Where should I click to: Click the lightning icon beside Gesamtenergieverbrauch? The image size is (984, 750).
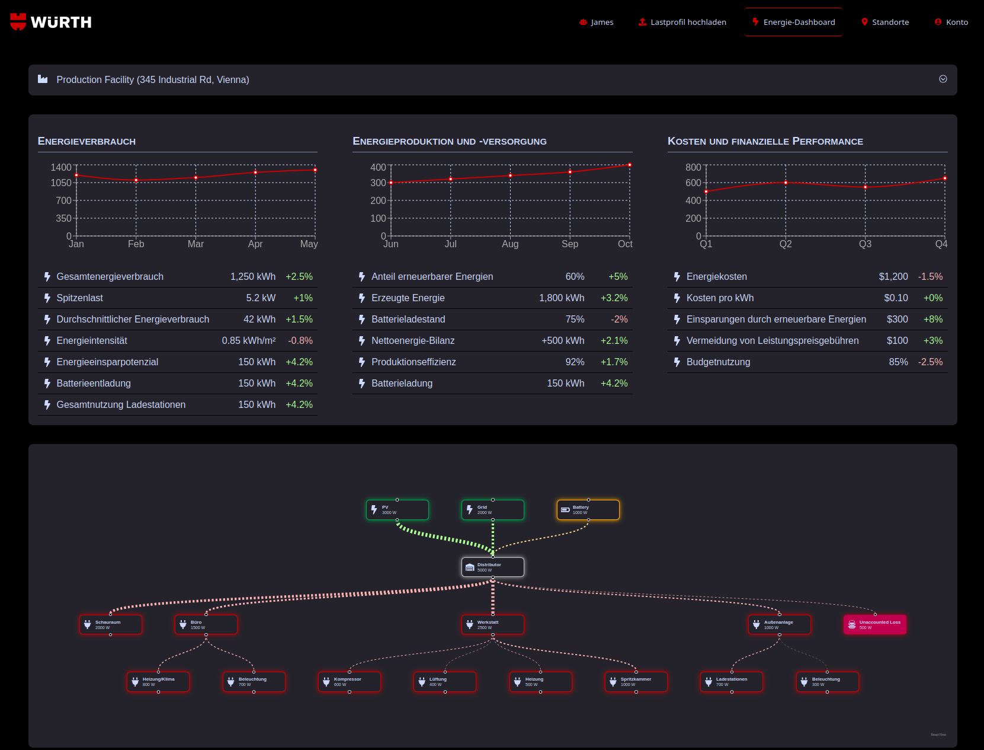(47, 276)
